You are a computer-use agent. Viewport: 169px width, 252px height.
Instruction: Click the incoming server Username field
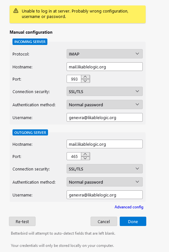pyautogui.click(x=105, y=117)
